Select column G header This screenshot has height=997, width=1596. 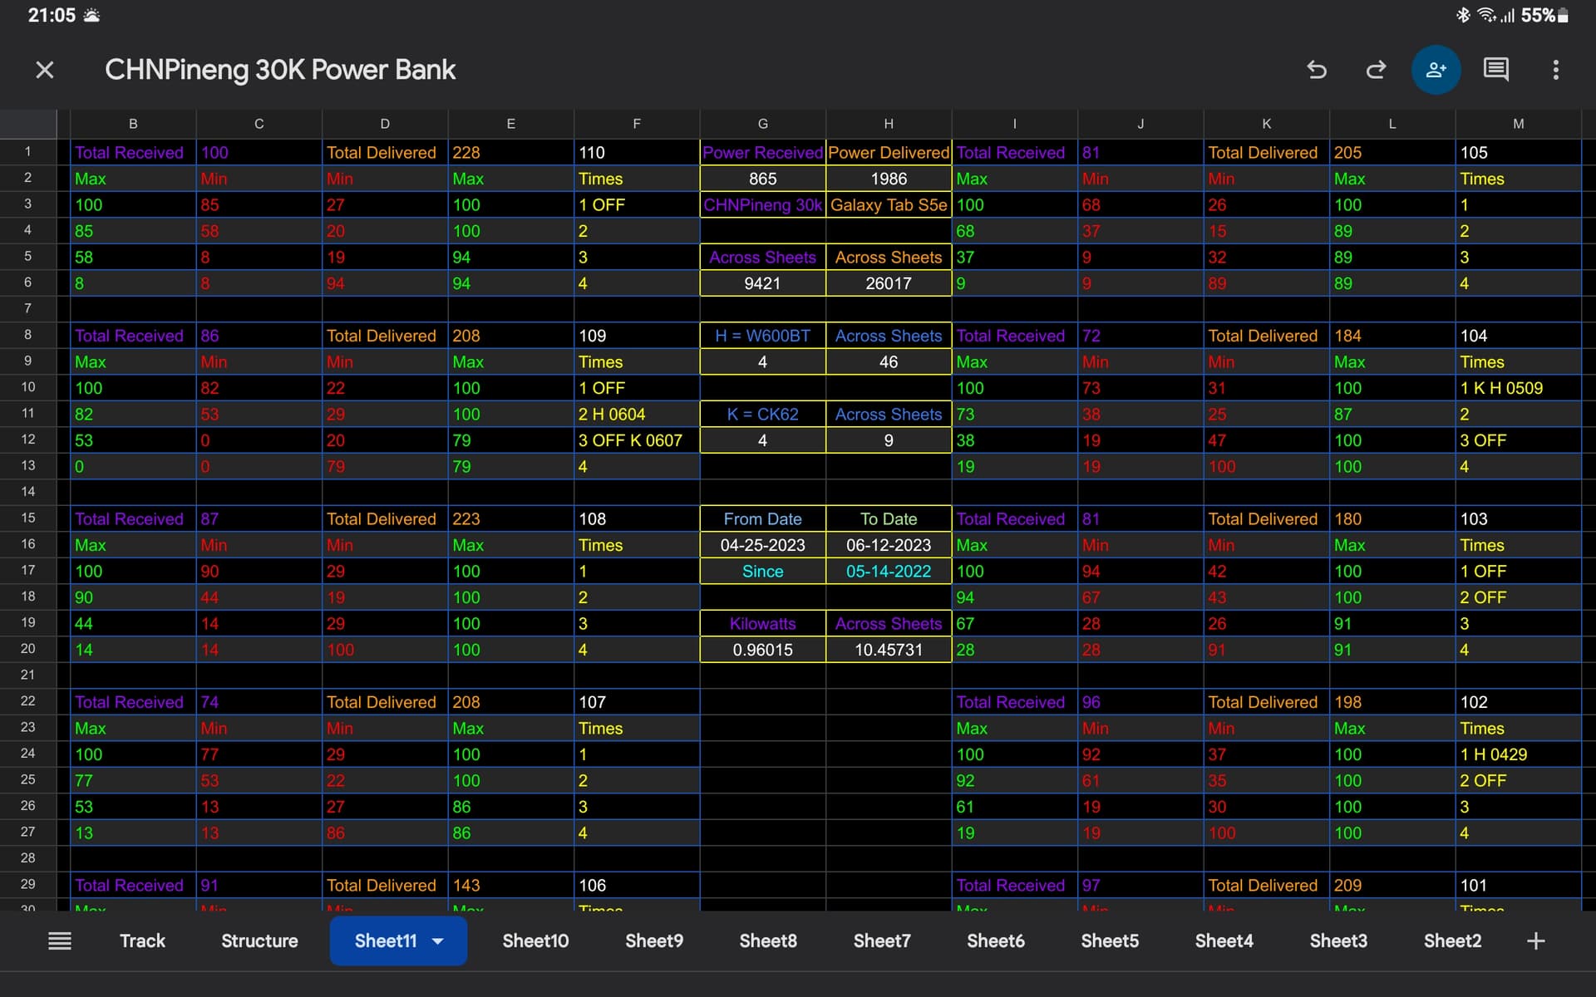point(762,124)
